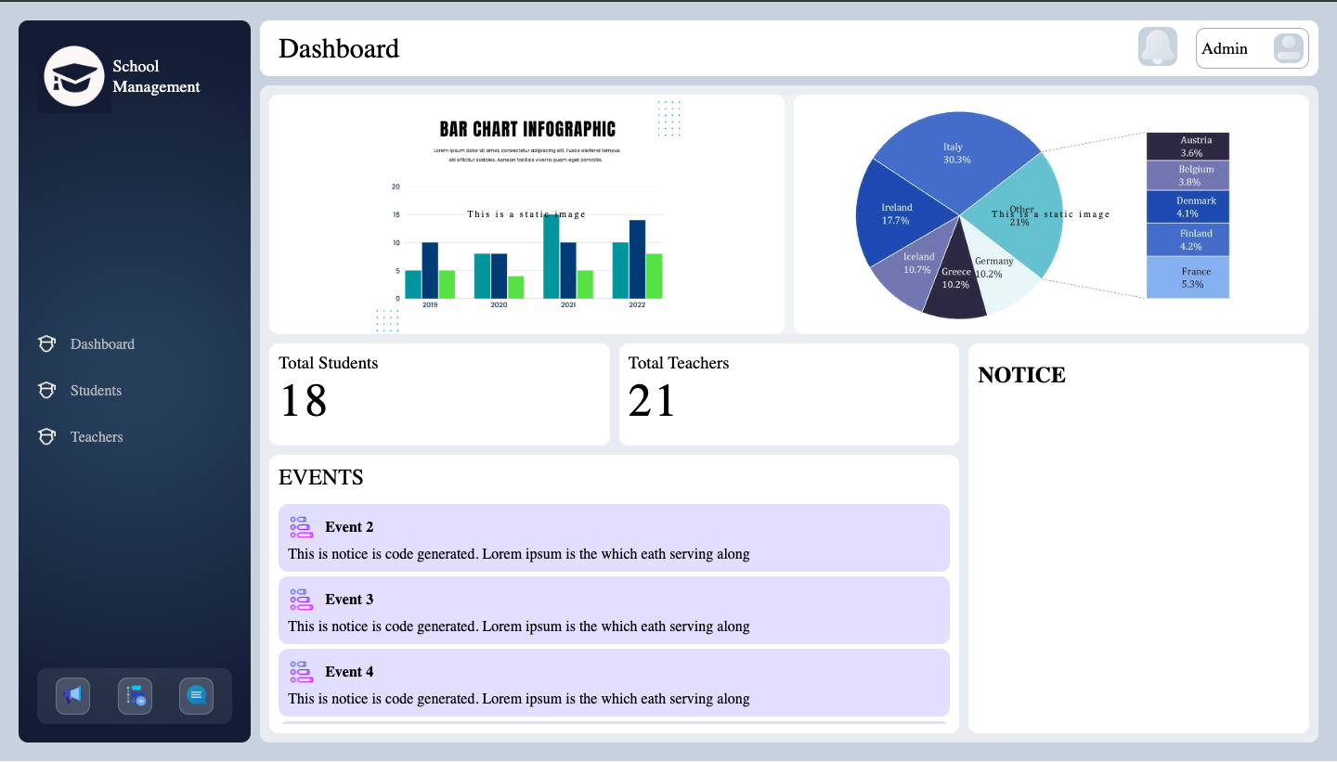Screen dimensions: 1337x762
Task: Click the NOTICE panel heading
Action: click(x=1021, y=375)
